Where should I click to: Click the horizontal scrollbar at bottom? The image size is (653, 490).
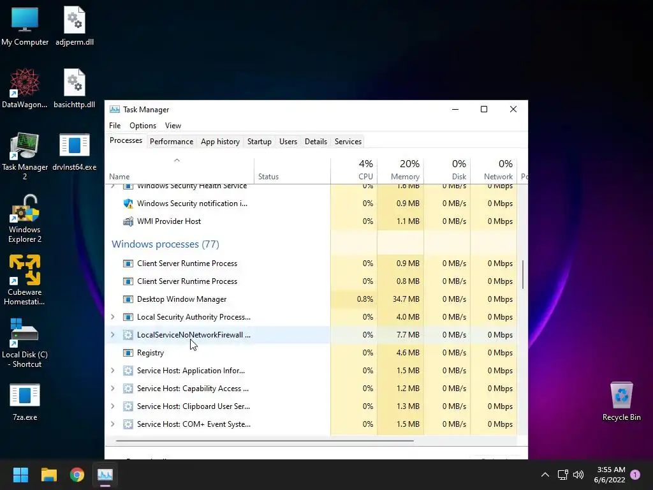pyautogui.click(x=265, y=440)
